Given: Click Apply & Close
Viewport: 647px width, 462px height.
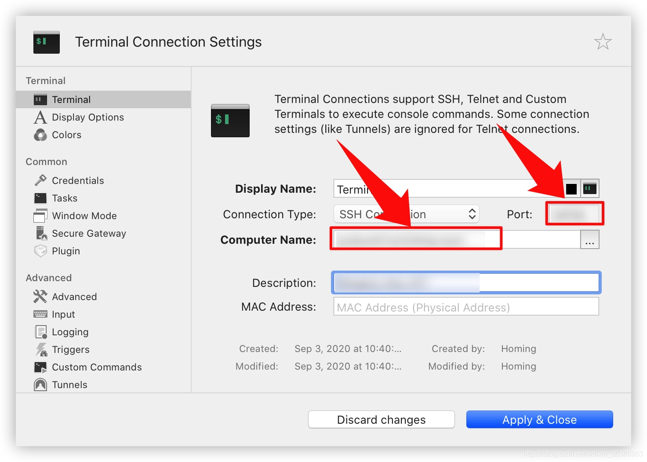Looking at the screenshot, I should [x=540, y=419].
